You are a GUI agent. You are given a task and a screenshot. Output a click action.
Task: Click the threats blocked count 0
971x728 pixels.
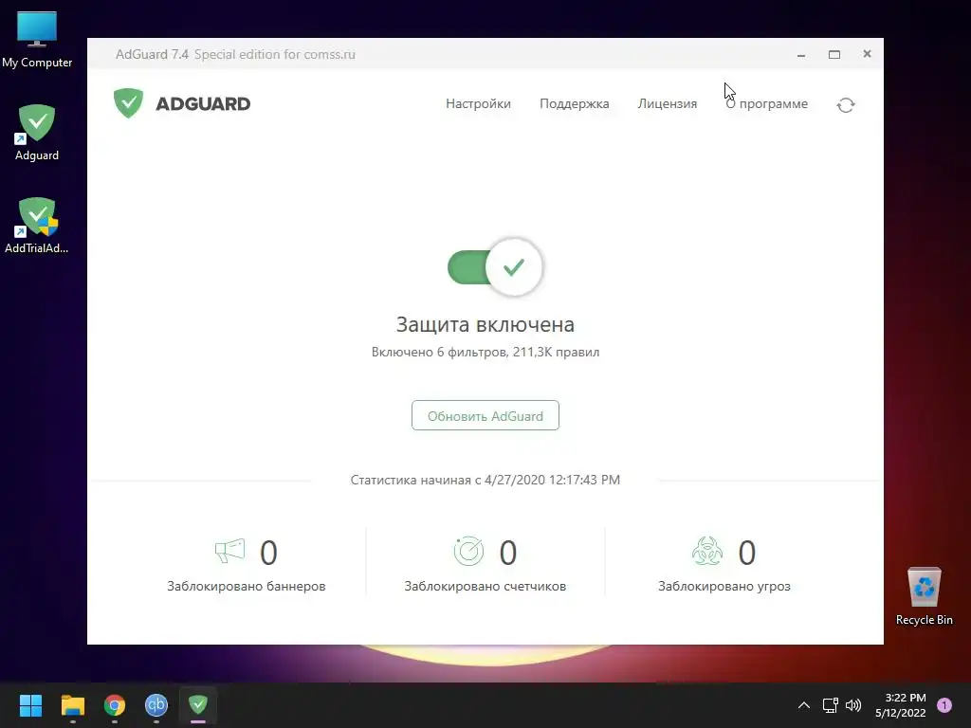747,553
